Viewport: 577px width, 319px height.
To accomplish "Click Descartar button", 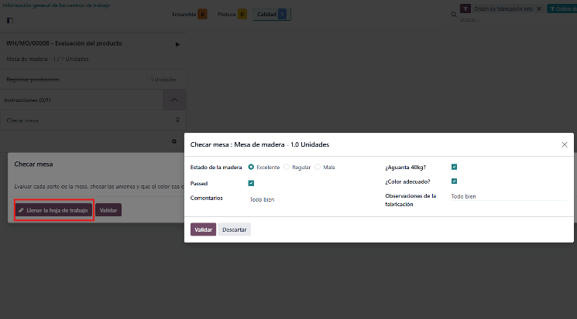I will 235,229.
